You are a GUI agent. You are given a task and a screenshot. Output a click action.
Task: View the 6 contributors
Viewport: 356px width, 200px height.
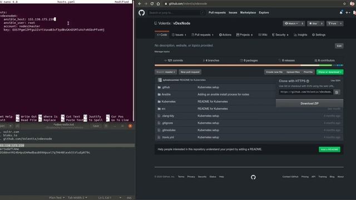point(324,61)
